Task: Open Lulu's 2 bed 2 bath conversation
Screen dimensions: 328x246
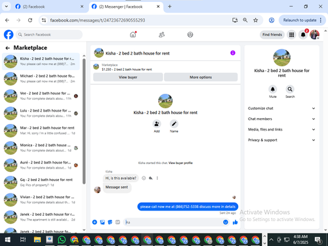Action: tap(41, 113)
